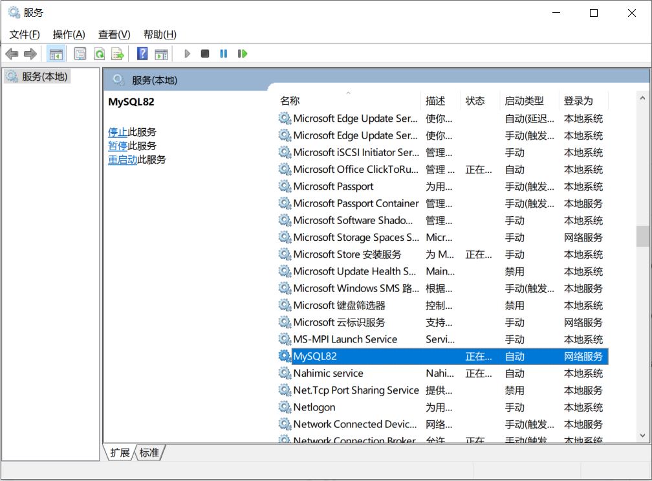Switch to the 扩展 tab
This screenshot has width=652, height=481.
click(120, 453)
